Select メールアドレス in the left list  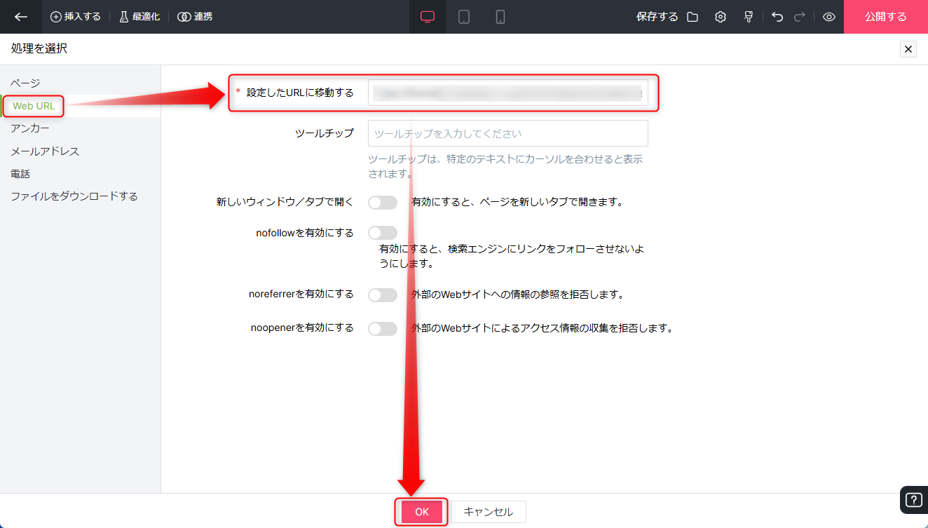(45, 151)
